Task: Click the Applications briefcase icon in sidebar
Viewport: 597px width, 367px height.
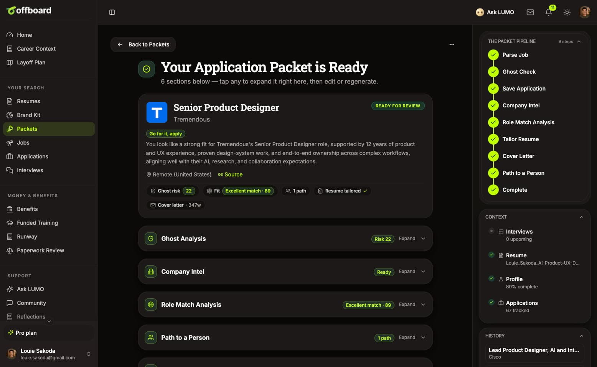Action: click(10, 156)
